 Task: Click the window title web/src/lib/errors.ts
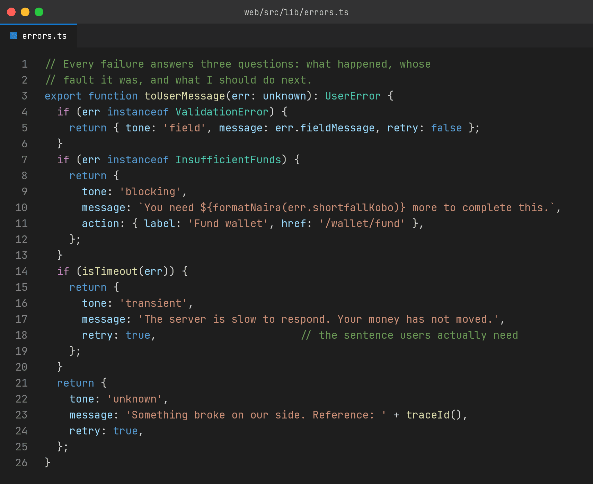click(296, 12)
